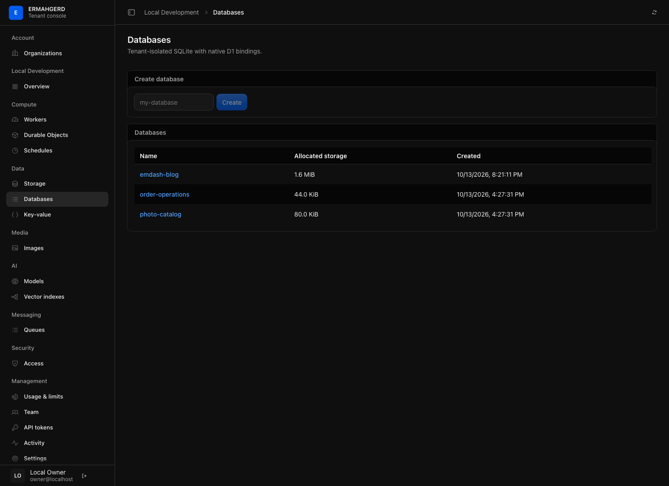Click the API tokens key icon
Image resolution: width=669 pixels, height=486 pixels.
click(15, 428)
